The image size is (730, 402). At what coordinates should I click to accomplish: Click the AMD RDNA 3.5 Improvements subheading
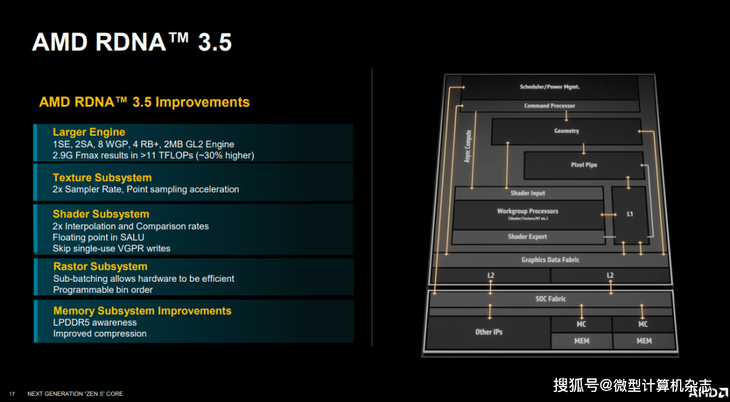click(x=145, y=103)
